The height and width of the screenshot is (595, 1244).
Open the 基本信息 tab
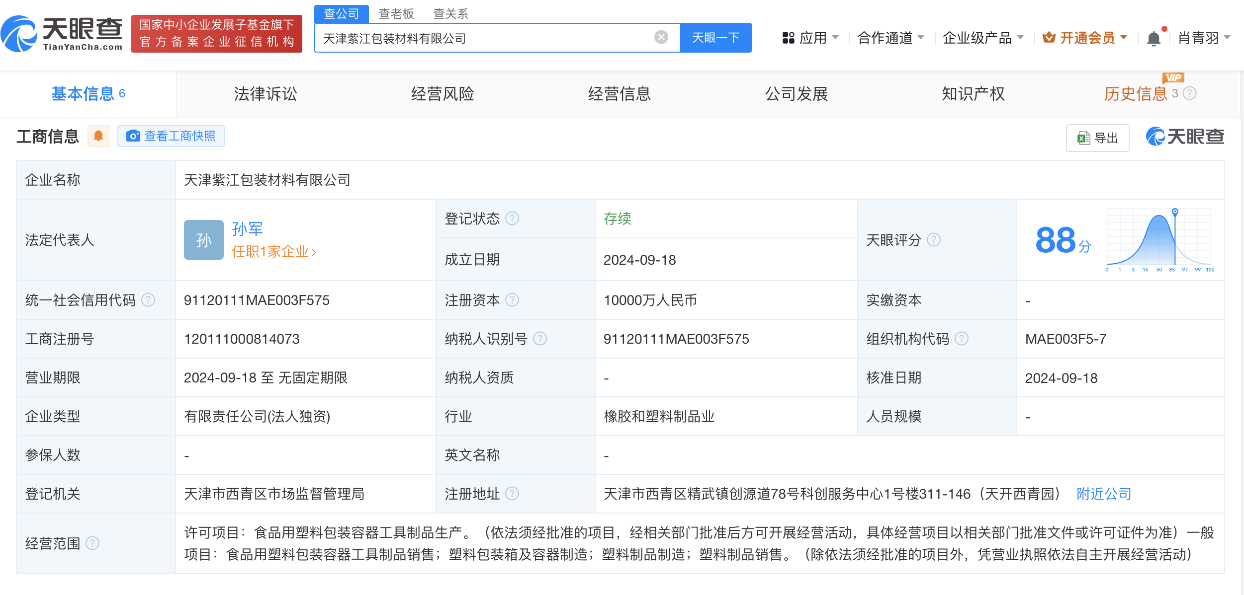pyautogui.click(x=88, y=94)
